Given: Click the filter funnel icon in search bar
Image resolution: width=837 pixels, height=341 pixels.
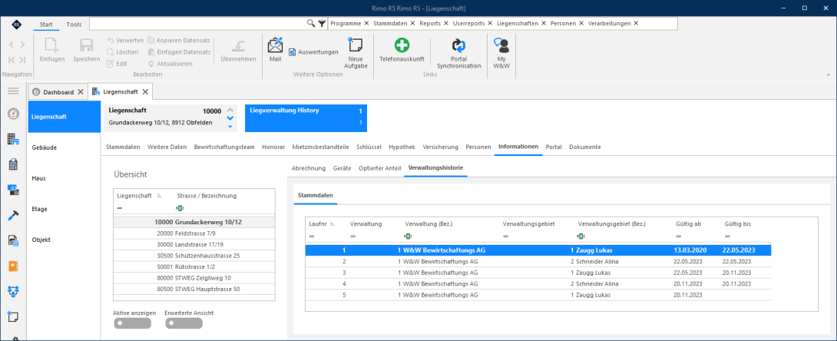Looking at the screenshot, I should 321,24.
